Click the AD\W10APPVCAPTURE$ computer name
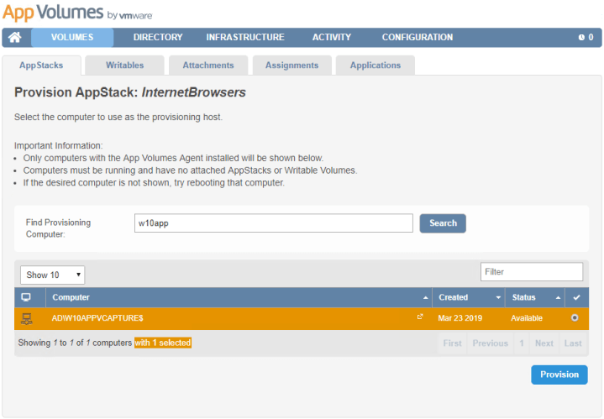This screenshot has width=604, height=419. (x=97, y=318)
